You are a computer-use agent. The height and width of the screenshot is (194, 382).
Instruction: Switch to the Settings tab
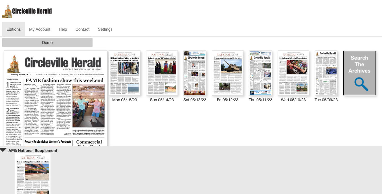click(x=105, y=29)
